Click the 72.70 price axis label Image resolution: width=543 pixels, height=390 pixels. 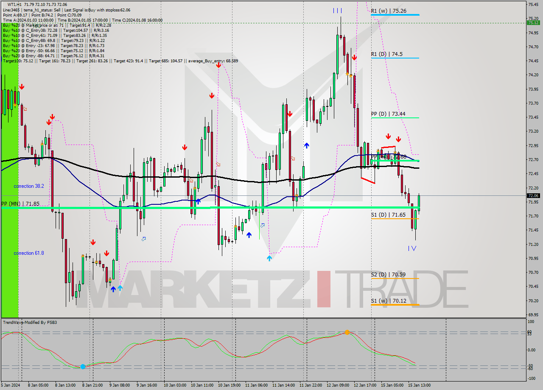533,159
